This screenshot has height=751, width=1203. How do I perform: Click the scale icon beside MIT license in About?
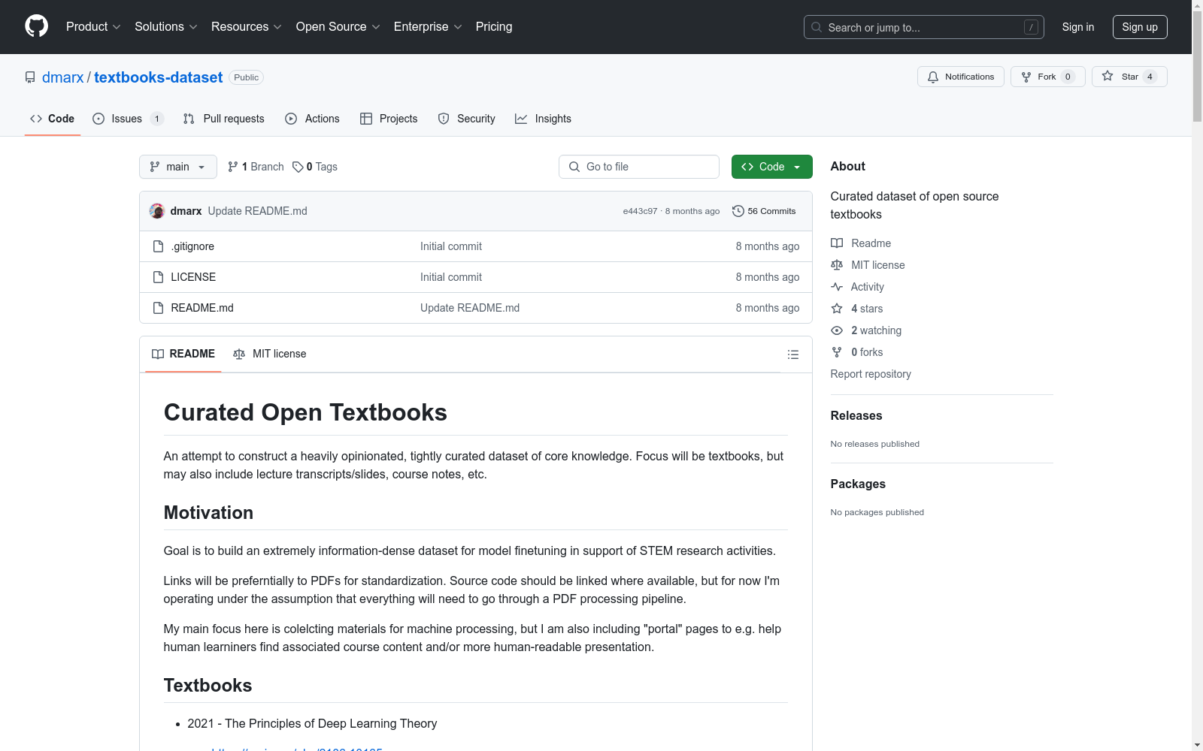tap(837, 265)
